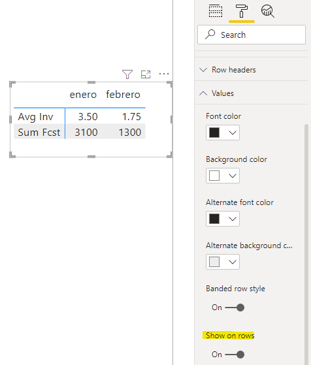311x365 pixels.
Task: Click the Banded row style label
Action: click(235, 289)
